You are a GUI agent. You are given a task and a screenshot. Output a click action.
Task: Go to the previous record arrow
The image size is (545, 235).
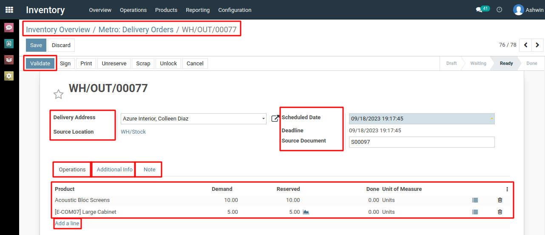click(x=526, y=45)
